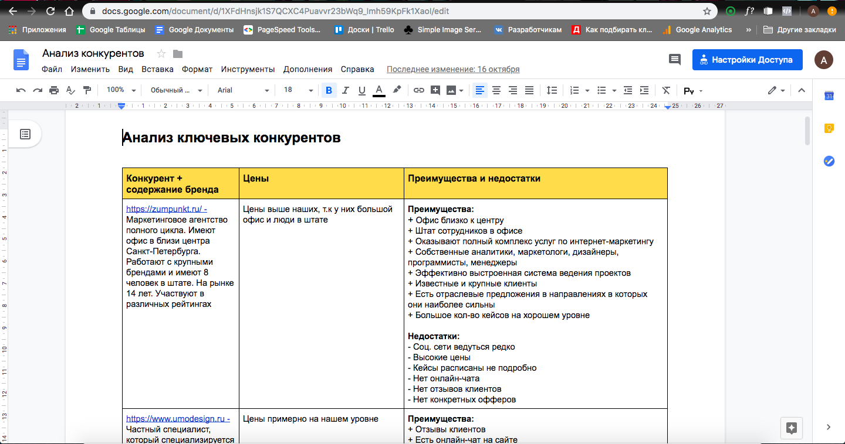This screenshot has height=444, width=845.
Task: Open the Вставка menu
Action: click(x=157, y=69)
